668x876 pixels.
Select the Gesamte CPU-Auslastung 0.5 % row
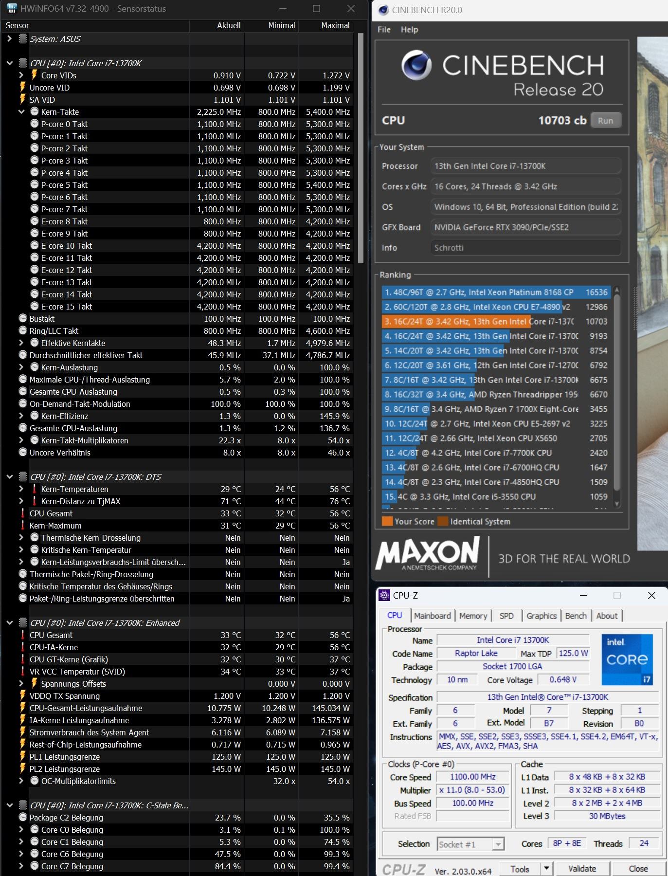(x=178, y=392)
